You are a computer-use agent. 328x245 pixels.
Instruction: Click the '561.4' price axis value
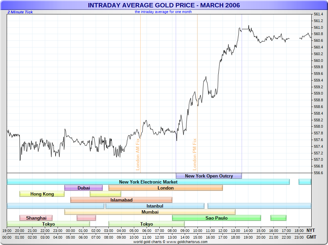tap(318, 14)
